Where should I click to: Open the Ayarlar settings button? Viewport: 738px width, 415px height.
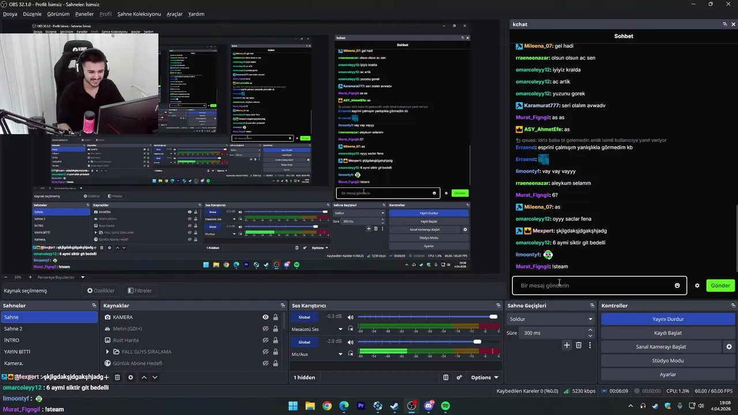point(668,374)
